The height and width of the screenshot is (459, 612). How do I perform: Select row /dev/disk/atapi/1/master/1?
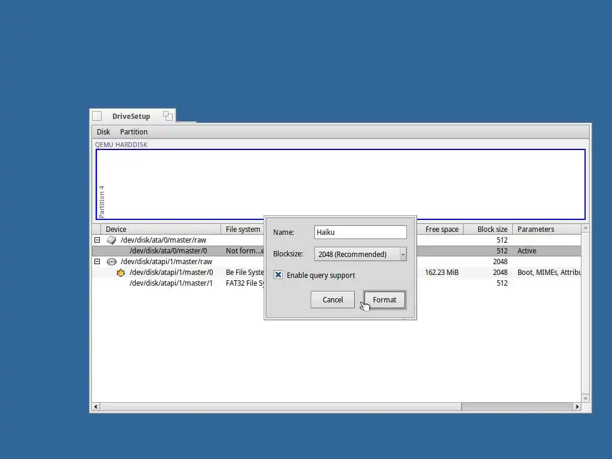(x=336, y=283)
